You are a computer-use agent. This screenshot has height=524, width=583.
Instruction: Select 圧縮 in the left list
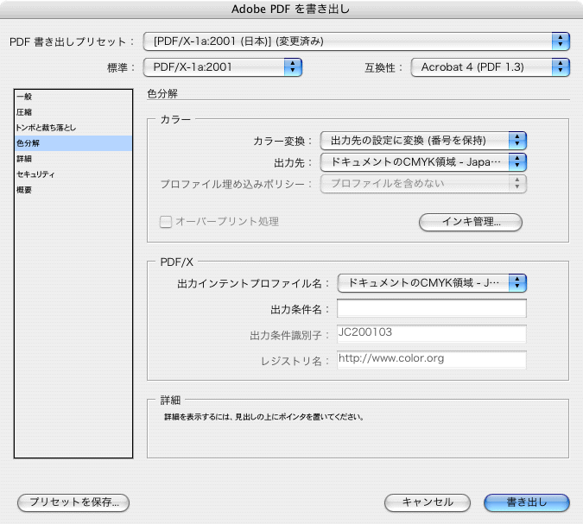point(73,112)
